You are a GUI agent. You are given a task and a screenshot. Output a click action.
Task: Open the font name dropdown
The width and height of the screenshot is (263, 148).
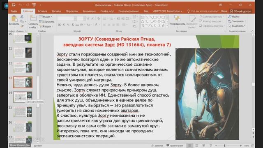point(75,18)
